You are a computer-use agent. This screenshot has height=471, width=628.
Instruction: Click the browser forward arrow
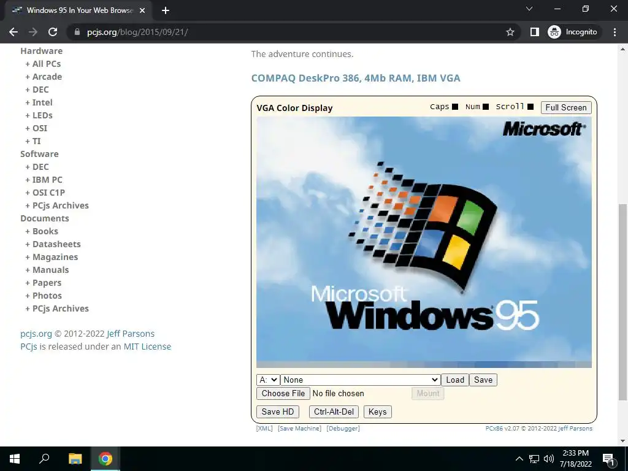pos(33,32)
